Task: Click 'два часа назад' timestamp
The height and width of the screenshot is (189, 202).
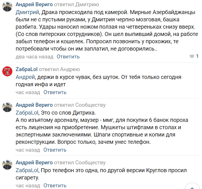Action: coord(35,57)
